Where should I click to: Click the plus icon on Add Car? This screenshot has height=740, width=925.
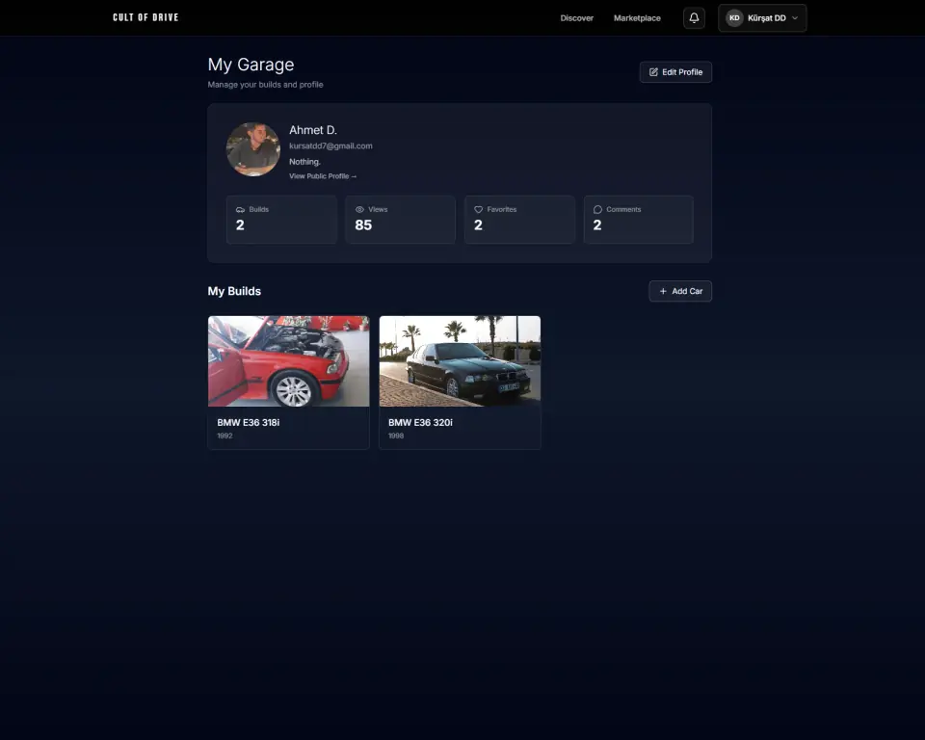pyautogui.click(x=663, y=291)
